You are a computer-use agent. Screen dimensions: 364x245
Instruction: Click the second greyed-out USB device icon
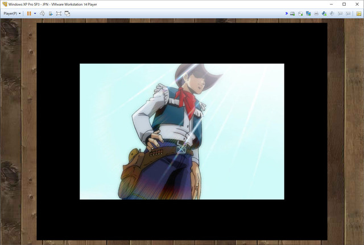click(348, 14)
